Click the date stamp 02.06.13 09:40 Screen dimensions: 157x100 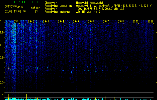pos(15,11)
